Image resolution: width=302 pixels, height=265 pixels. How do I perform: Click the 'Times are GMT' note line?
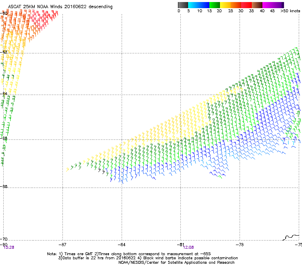(x=129, y=254)
